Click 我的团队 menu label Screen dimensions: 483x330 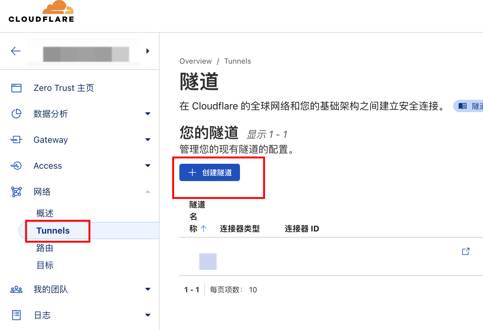[51, 289]
